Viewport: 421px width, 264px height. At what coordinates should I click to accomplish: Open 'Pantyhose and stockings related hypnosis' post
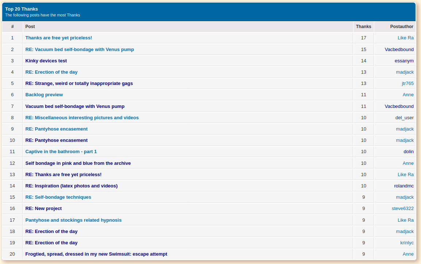pos(73,220)
